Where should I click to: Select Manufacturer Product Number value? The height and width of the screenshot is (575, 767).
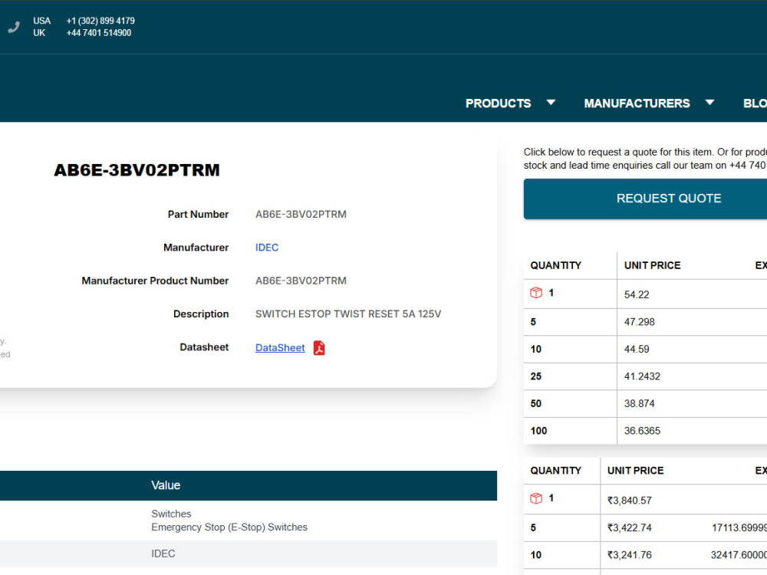pos(301,281)
